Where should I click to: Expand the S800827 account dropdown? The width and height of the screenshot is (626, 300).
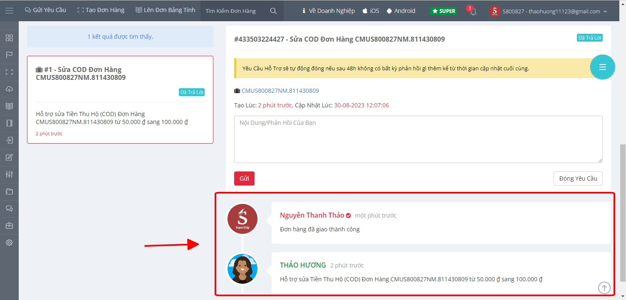pos(548,11)
